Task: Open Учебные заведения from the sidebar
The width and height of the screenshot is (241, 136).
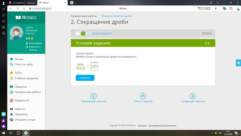Action: (26, 78)
